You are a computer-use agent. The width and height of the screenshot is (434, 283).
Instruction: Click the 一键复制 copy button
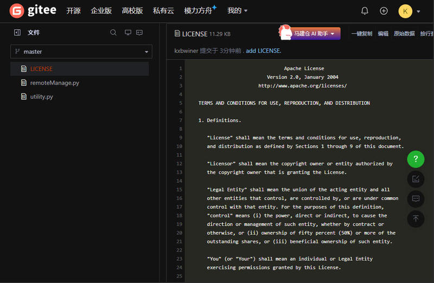coord(362,34)
